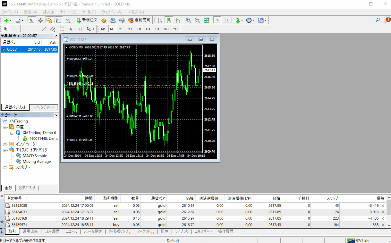Select the H1 timeframe button
This screenshot has height=243, width=391.
pyautogui.click(x=139, y=29)
